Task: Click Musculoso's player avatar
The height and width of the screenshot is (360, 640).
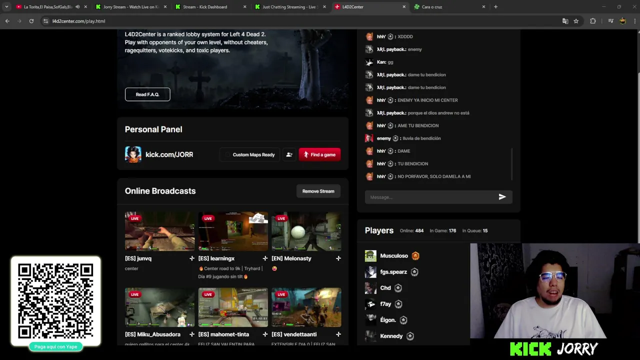Action: 370,256
